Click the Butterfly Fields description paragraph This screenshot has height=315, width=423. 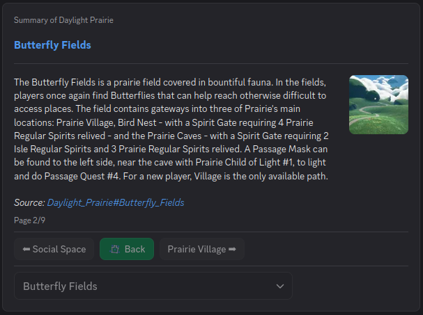coord(171,129)
